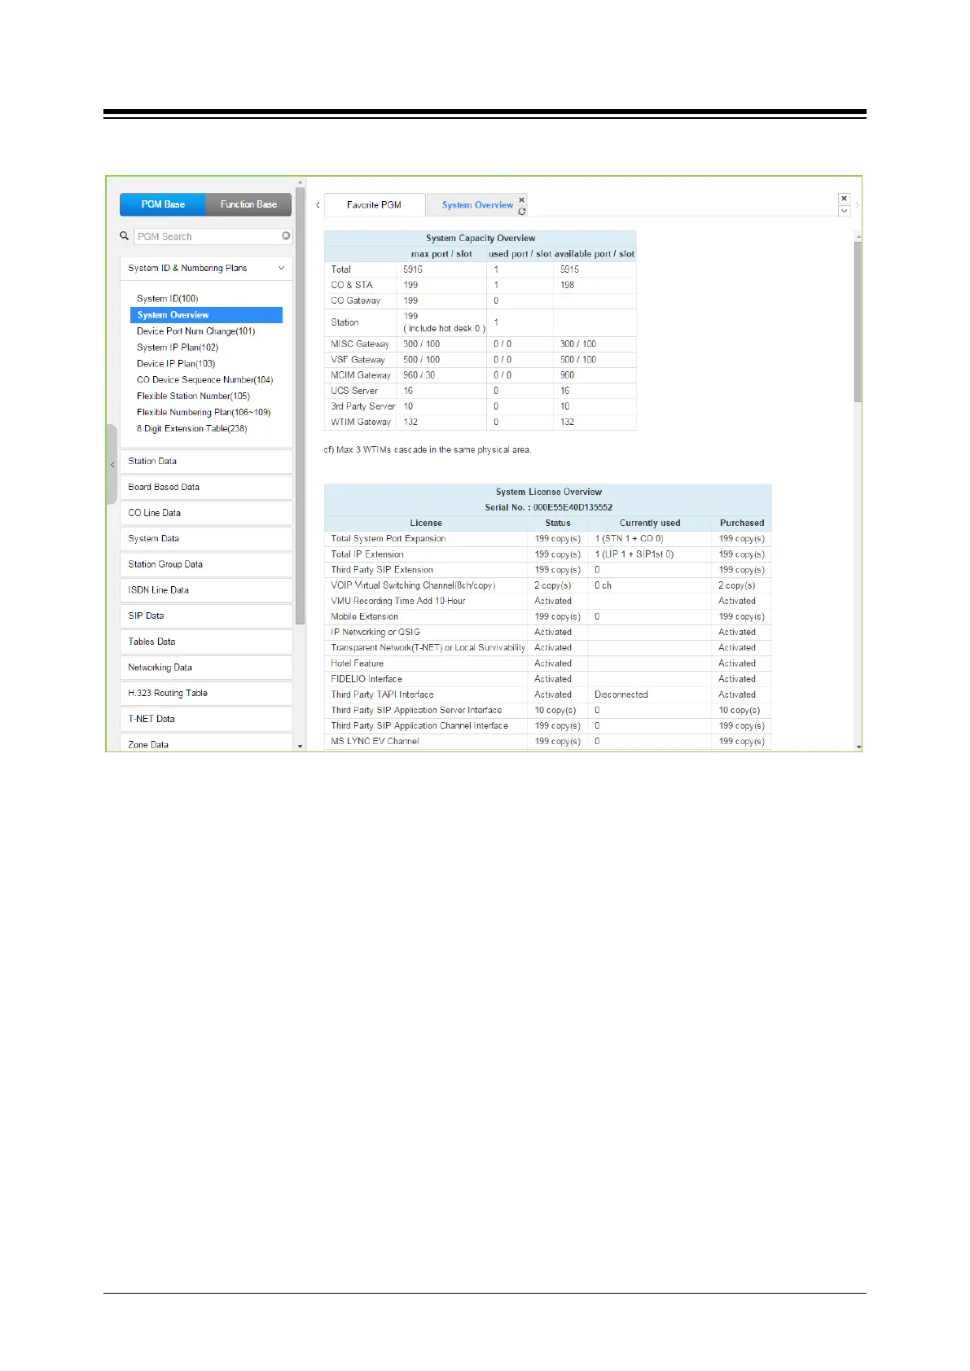The image size is (970, 1371).
Task: Click the Mobile Extension license row
Action: 364,617
